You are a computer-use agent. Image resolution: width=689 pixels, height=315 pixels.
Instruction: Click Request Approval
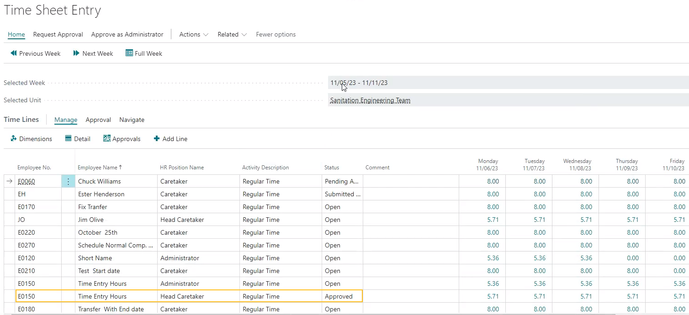pyautogui.click(x=58, y=34)
